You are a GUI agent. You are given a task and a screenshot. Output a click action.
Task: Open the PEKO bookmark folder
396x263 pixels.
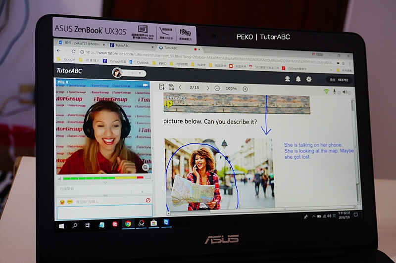coord(159,63)
